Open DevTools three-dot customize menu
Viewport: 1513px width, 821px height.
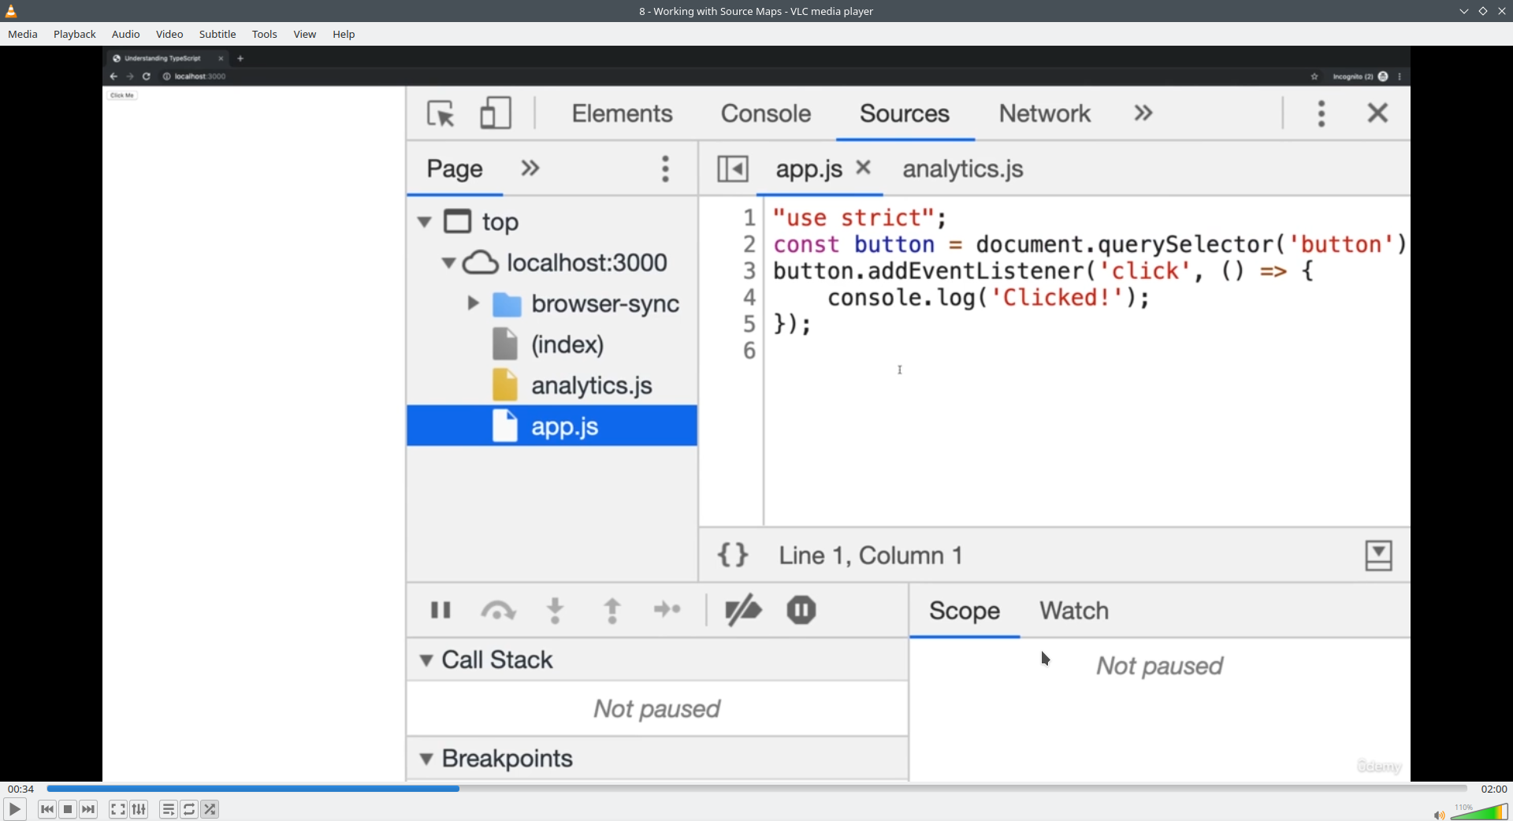coord(1322,113)
